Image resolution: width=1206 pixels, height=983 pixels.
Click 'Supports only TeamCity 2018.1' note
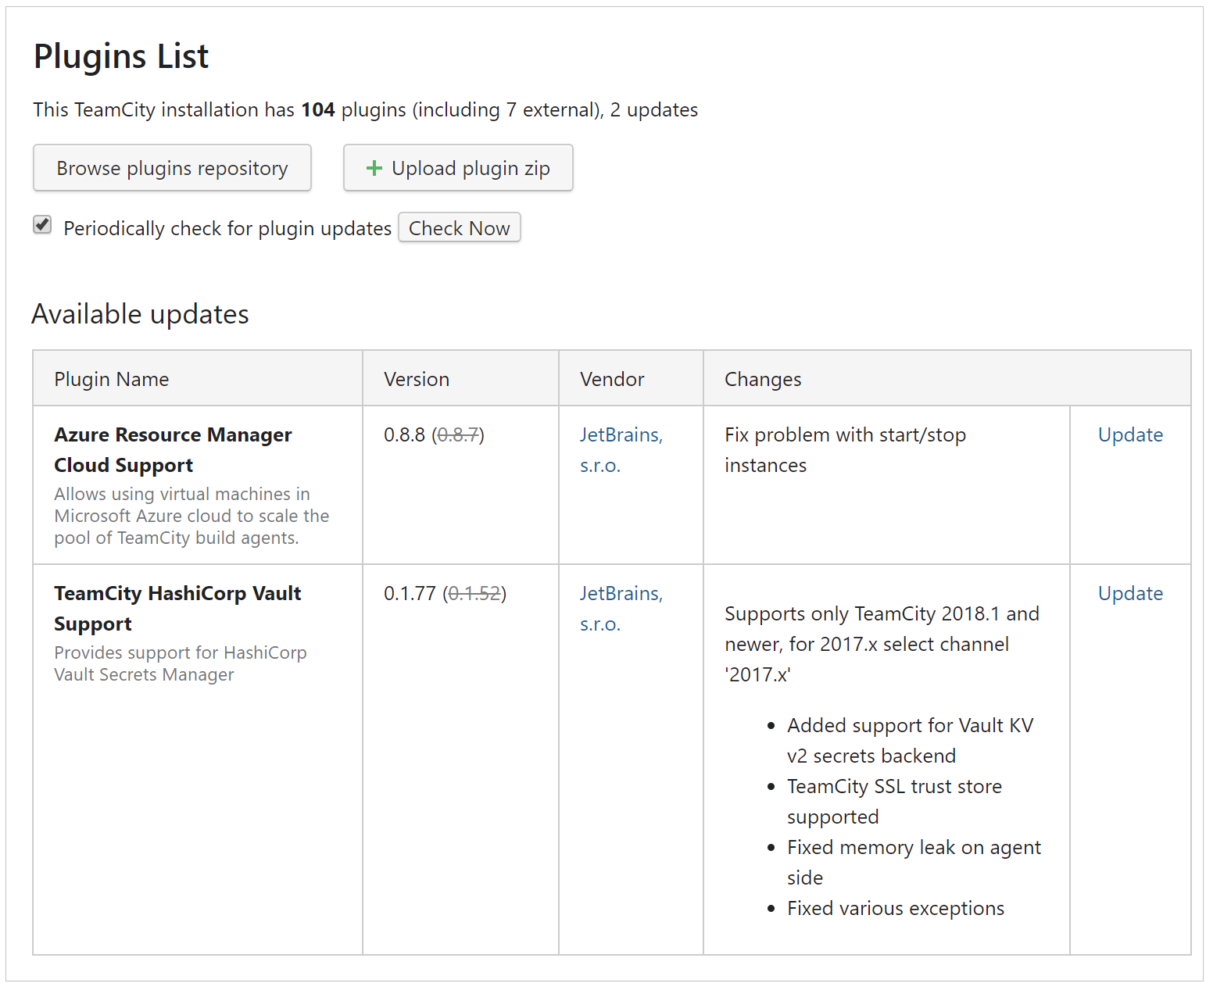[882, 644]
